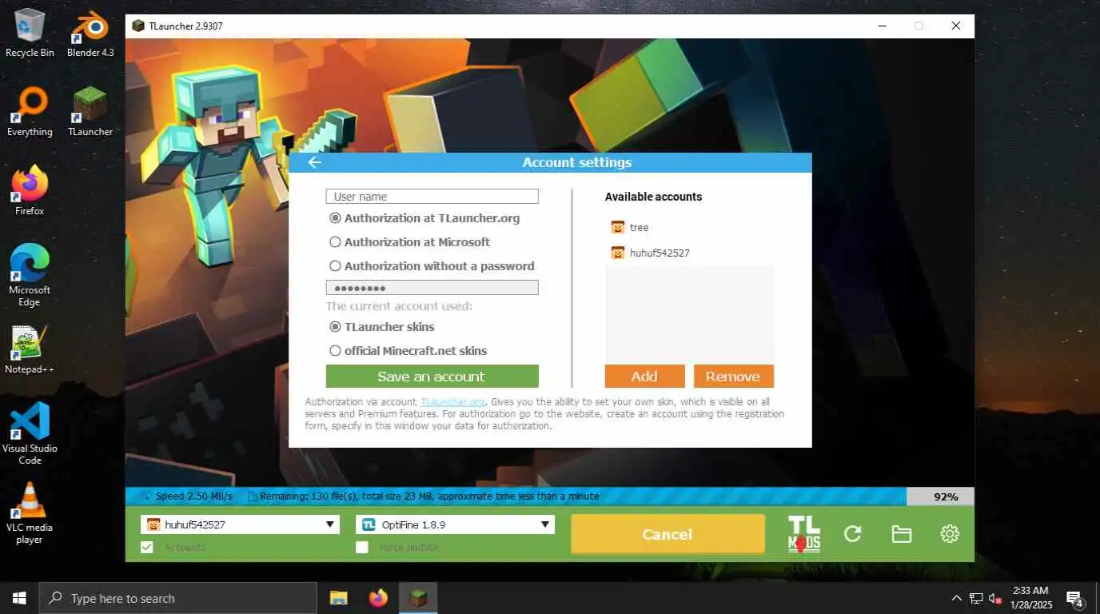1100x614 pixels.
Task: Click the 92% progress indicator
Action: pyautogui.click(x=946, y=496)
